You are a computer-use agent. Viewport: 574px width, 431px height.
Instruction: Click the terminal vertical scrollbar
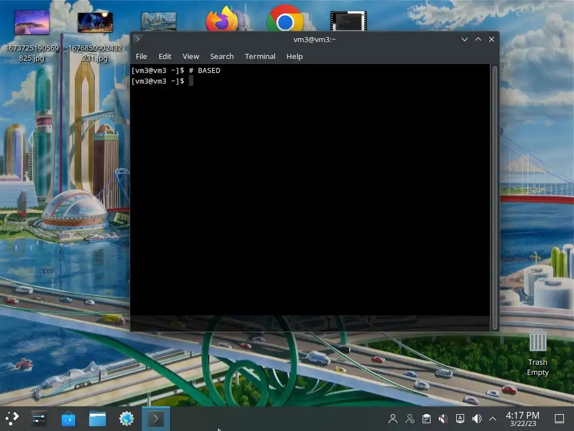[x=494, y=198]
